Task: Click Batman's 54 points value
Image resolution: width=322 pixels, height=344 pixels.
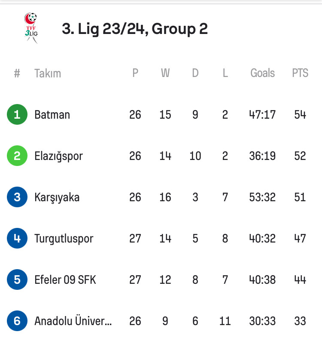Action: [300, 114]
